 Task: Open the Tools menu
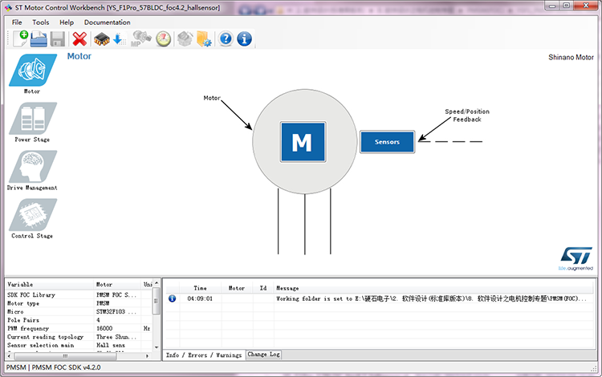coord(40,22)
